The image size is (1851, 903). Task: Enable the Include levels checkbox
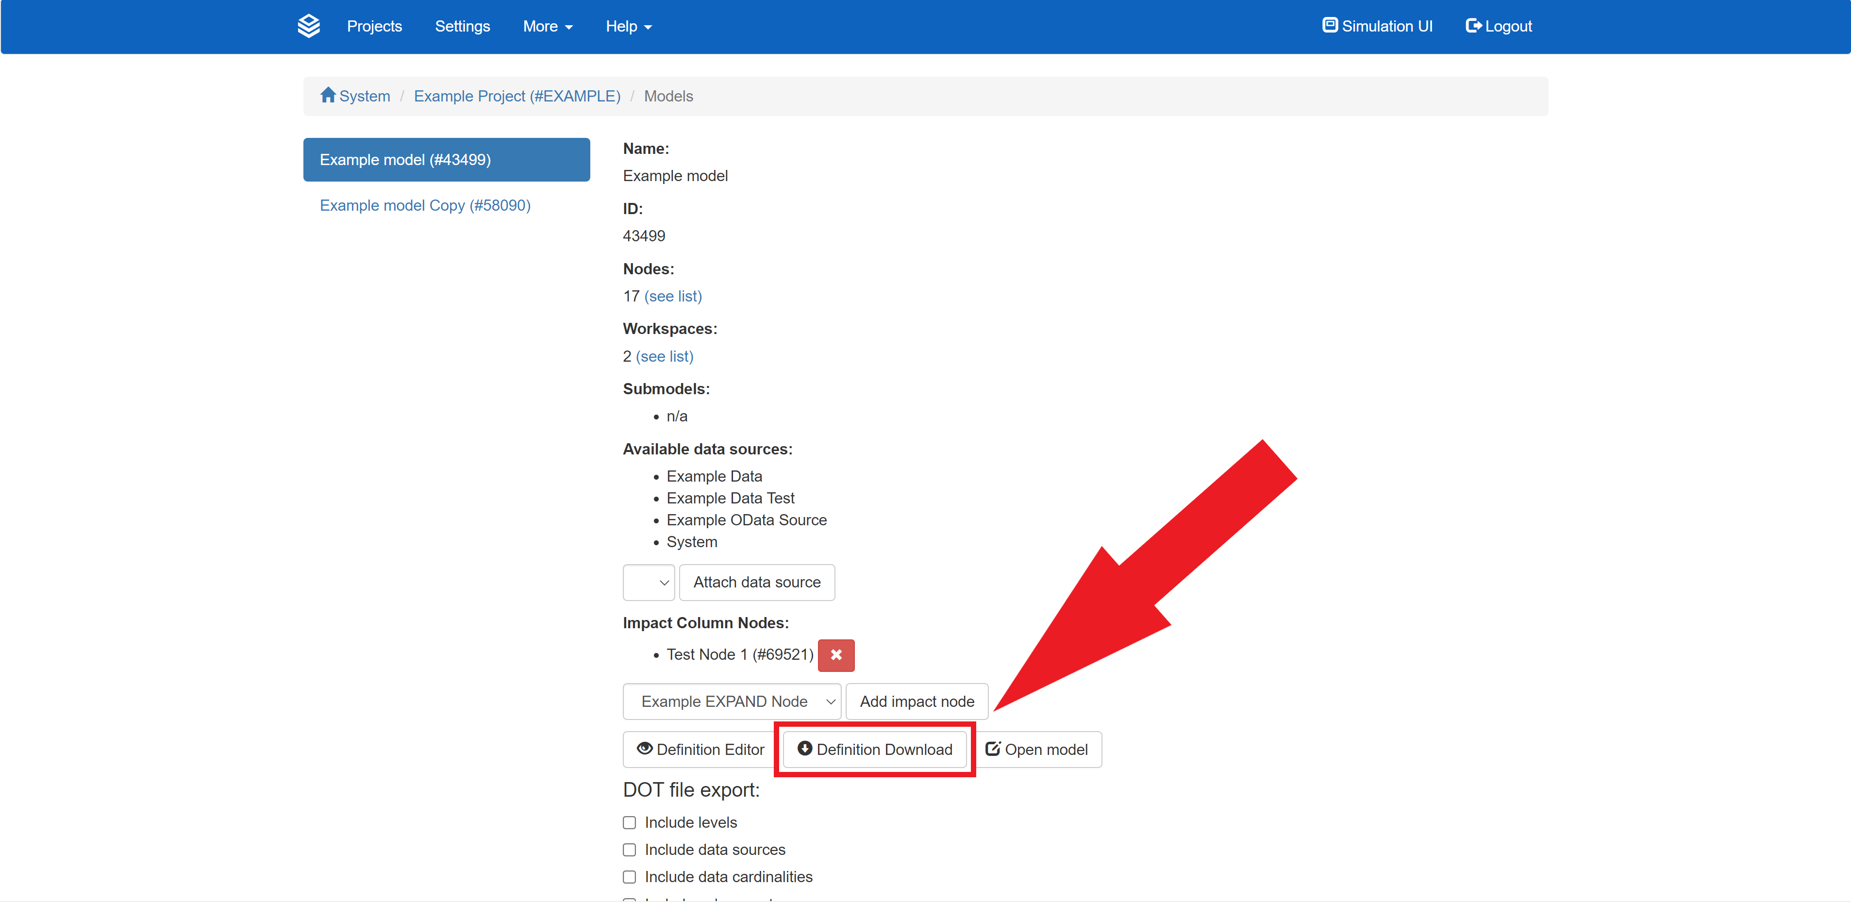click(630, 822)
